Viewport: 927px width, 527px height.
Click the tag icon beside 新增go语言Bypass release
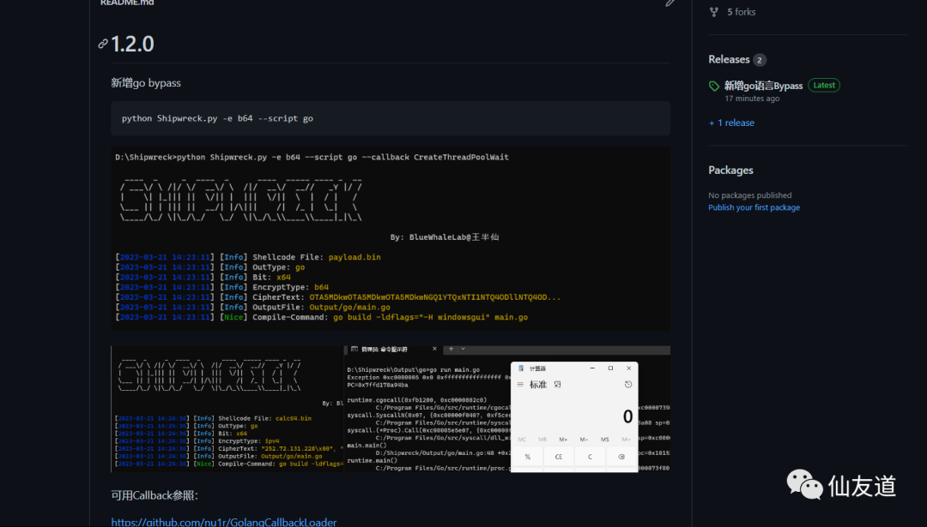pyautogui.click(x=714, y=86)
